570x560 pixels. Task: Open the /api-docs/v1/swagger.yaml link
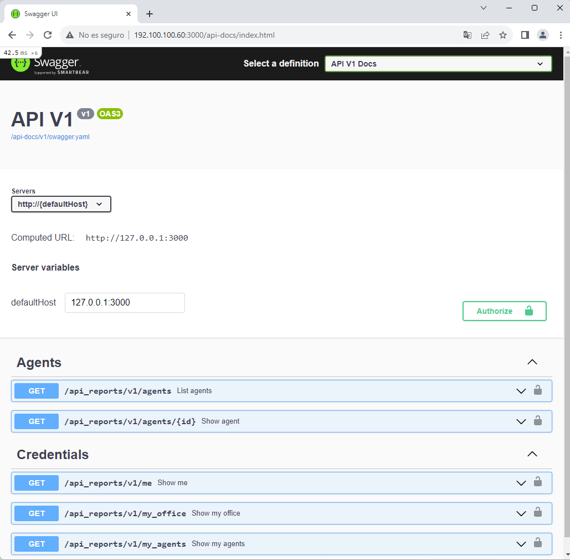[50, 137]
